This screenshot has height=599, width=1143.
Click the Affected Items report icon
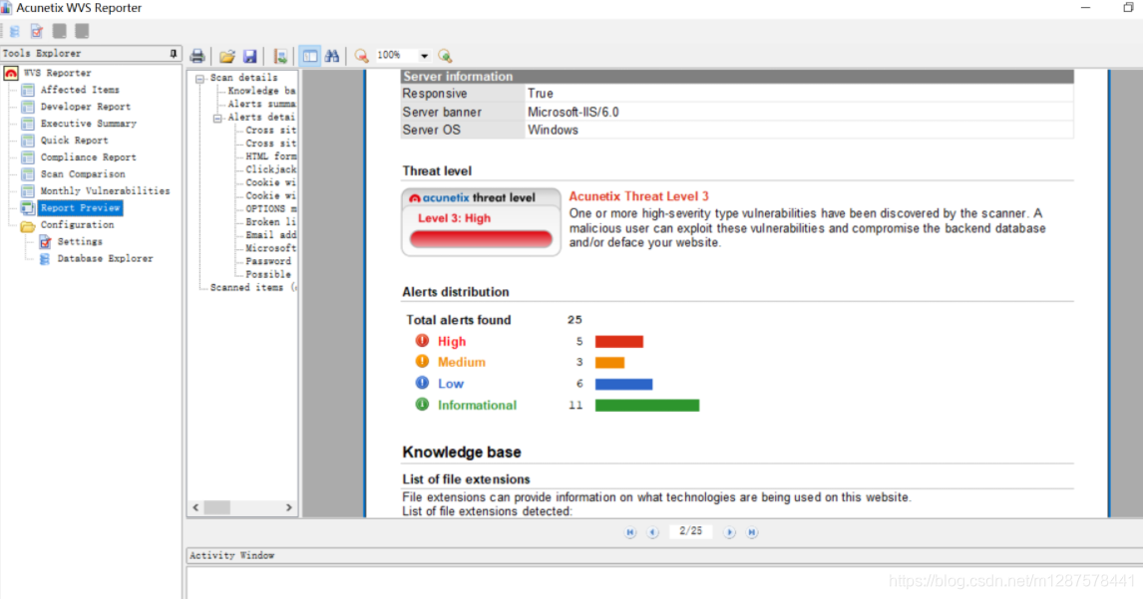tap(28, 90)
